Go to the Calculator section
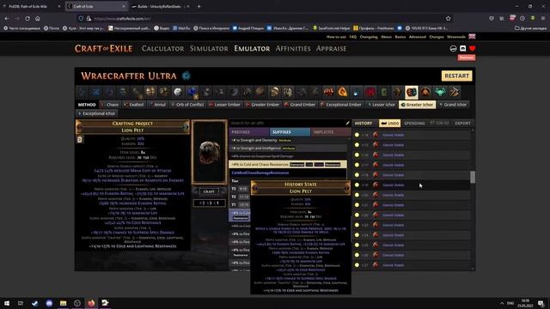Viewport: 550px width, 309px height. (x=162, y=49)
